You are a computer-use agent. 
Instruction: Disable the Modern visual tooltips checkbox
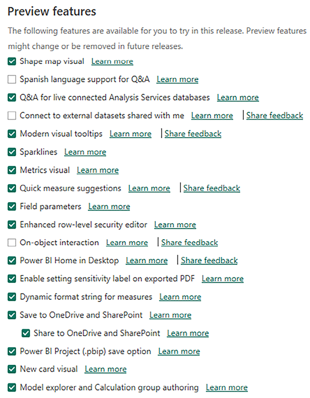[x=12, y=134]
